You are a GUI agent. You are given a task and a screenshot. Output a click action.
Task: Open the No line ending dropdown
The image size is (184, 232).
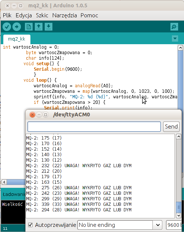120,225
